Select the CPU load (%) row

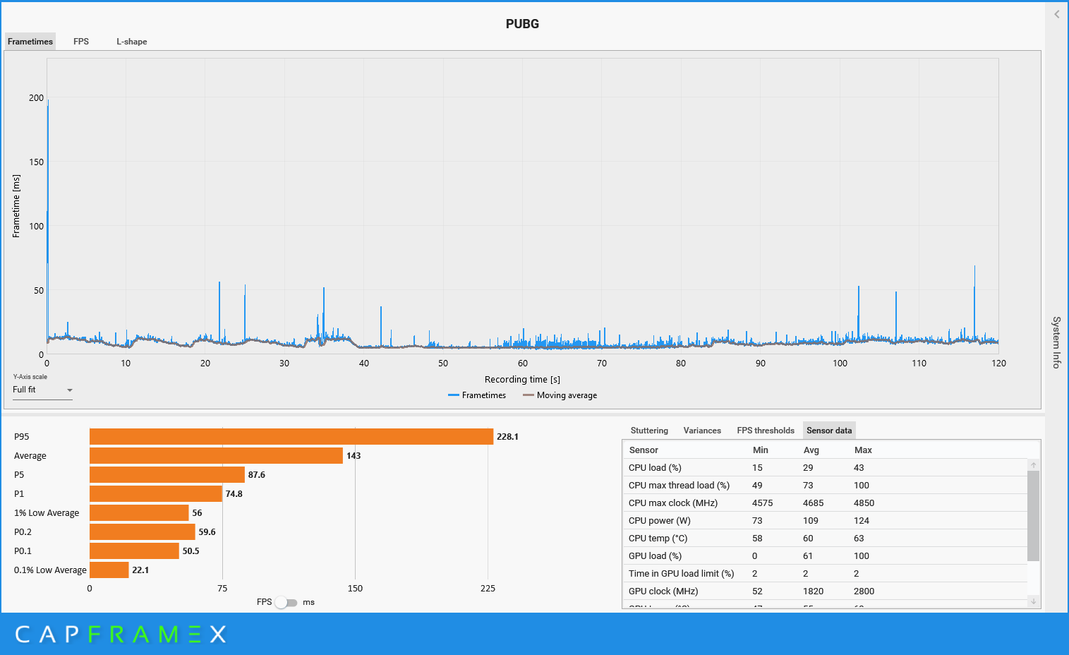(826, 468)
